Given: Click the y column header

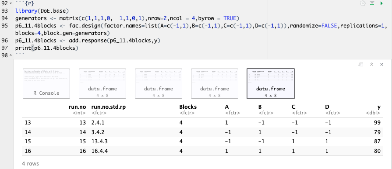Looking at the screenshot, I should coord(379,107).
